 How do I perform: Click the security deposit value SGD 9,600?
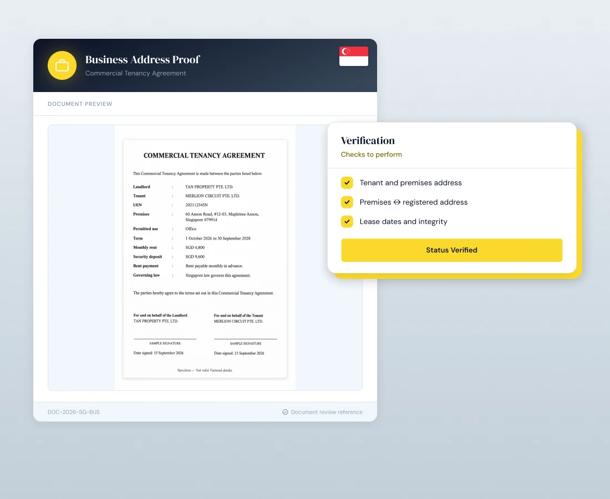click(195, 257)
